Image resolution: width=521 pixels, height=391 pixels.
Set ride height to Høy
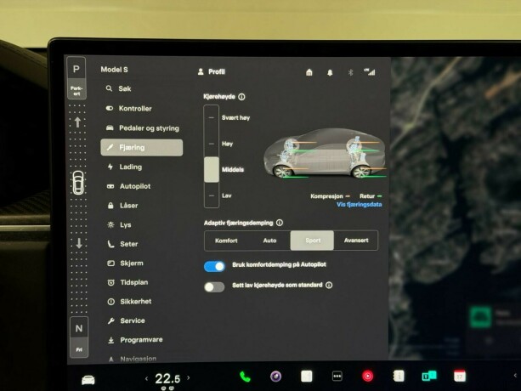click(x=227, y=144)
